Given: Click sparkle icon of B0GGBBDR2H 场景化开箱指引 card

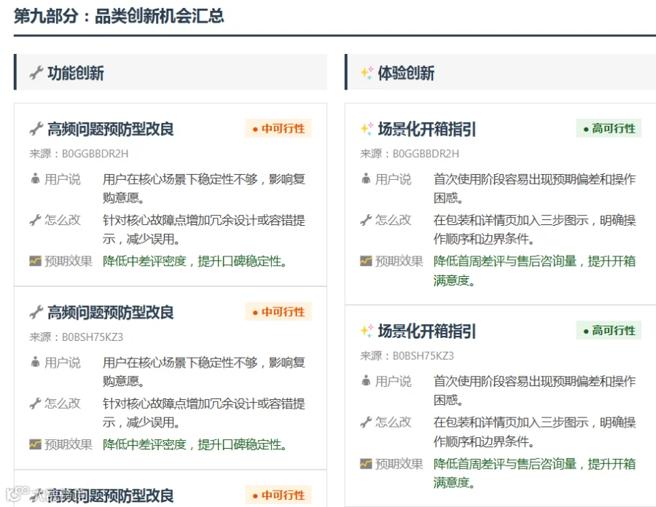Looking at the screenshot, I should (x=367, y=129).
